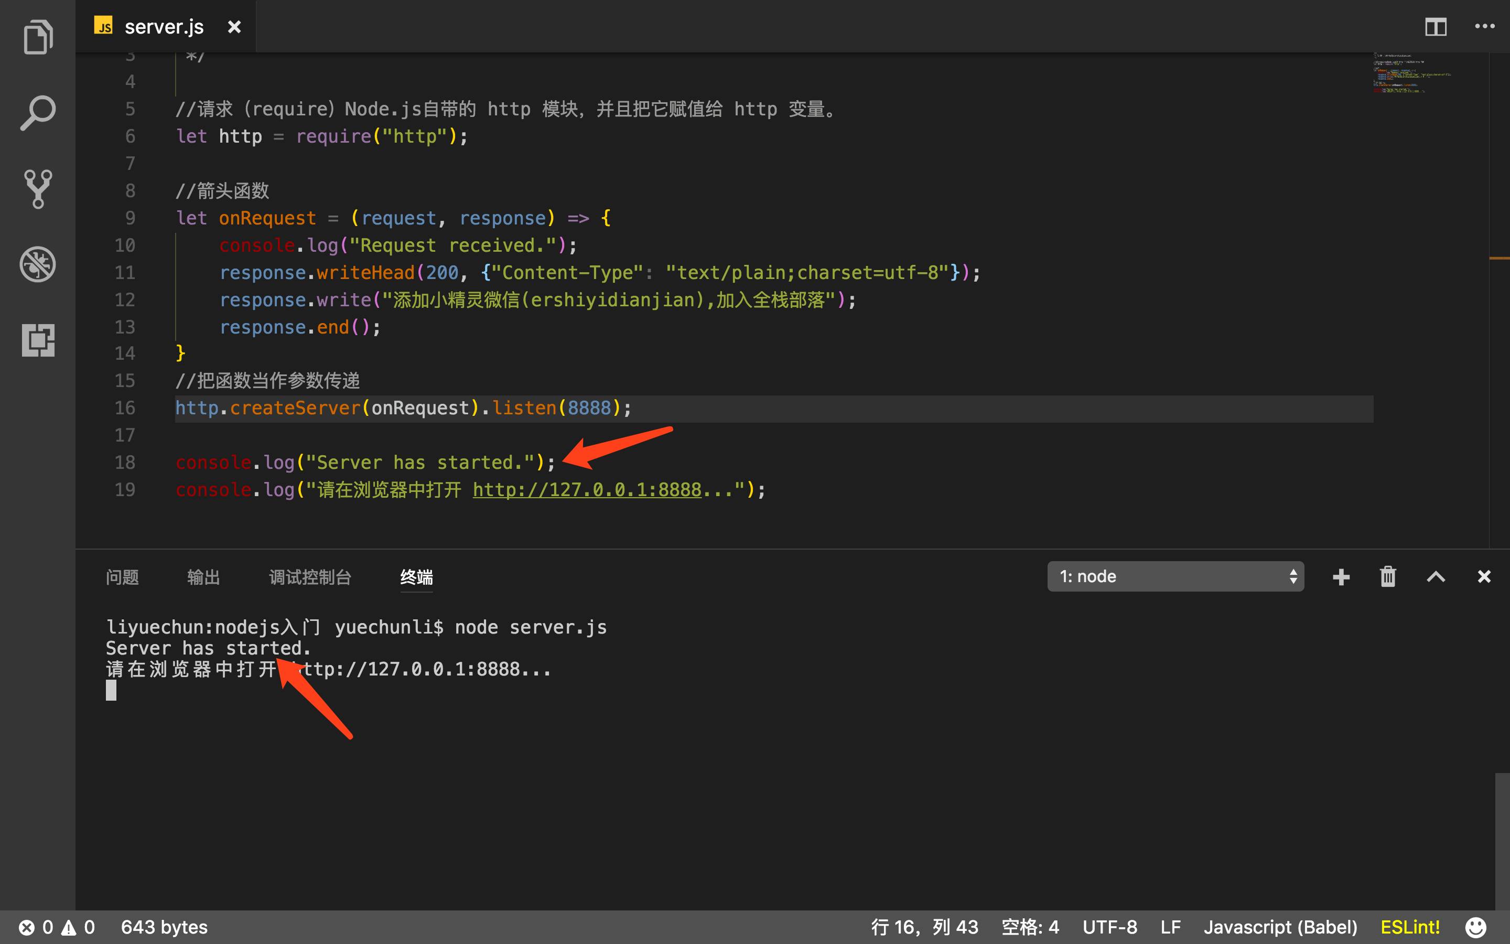Click 'writeHead' on line 11
1510x944 pixels.
tap(365, 273)
